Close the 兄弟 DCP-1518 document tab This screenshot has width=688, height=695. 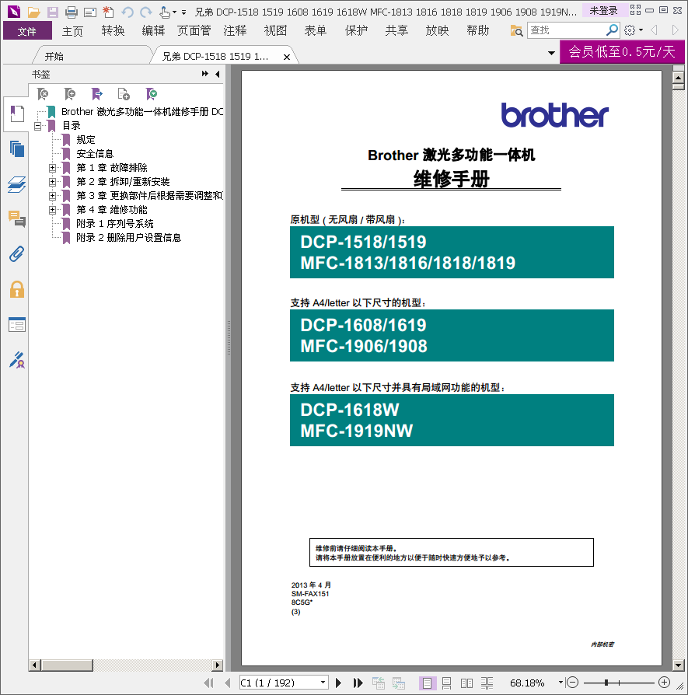[x=287, y=58]
